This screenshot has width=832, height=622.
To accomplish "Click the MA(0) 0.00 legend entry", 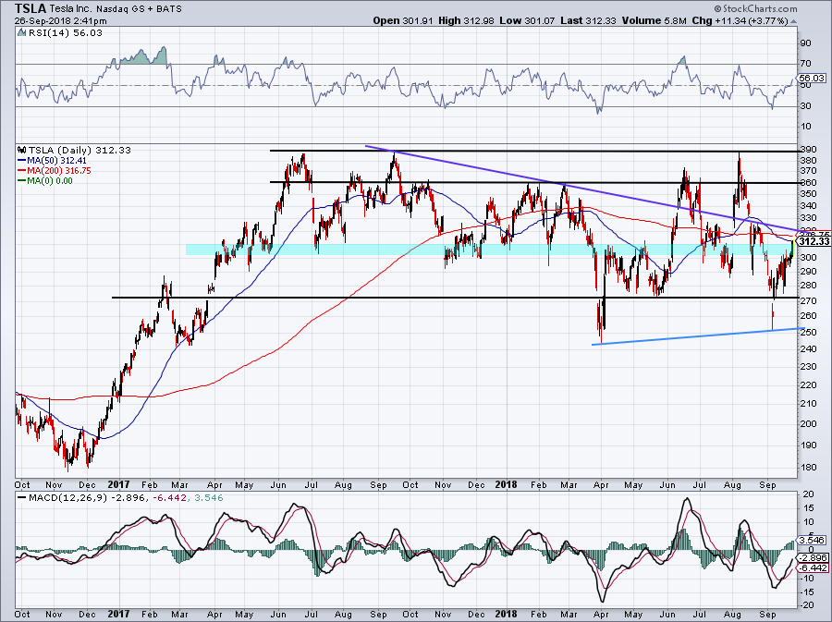I will click(x=45, y=180).
